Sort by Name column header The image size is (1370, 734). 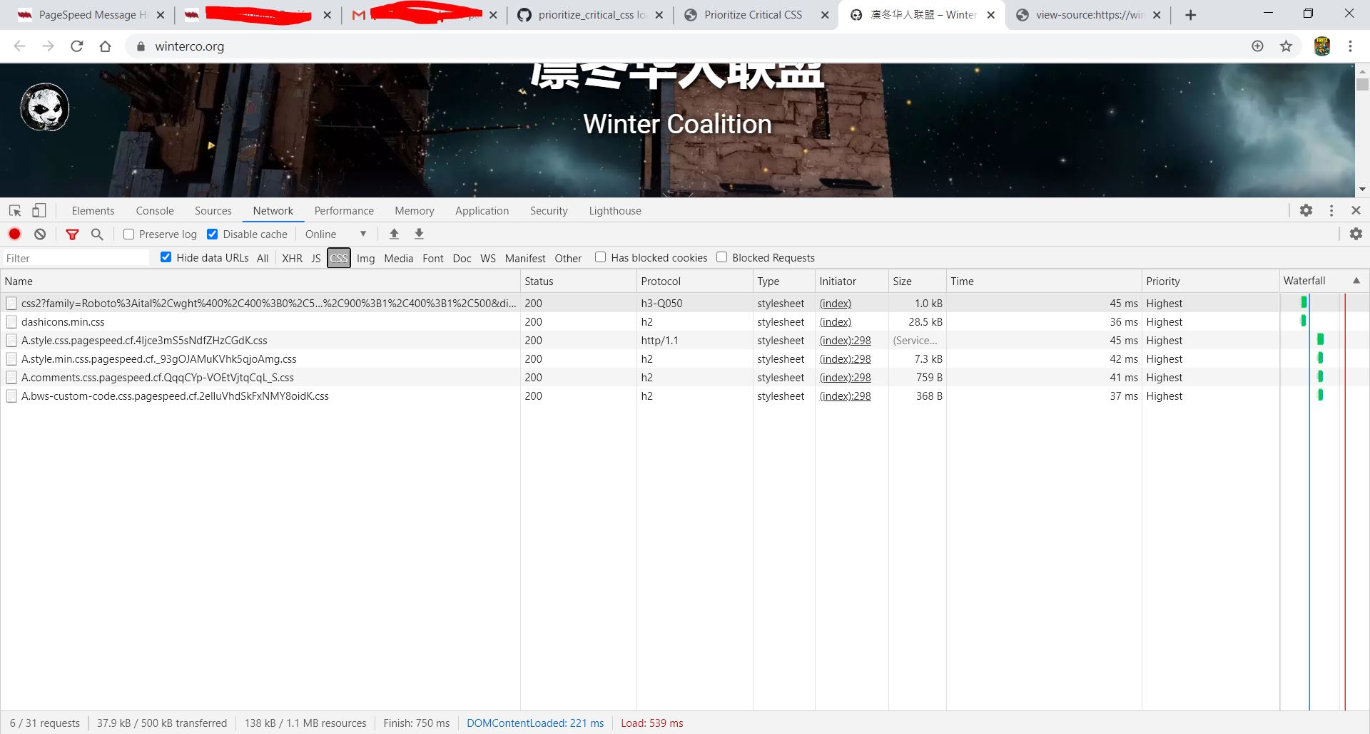[260, 281]
